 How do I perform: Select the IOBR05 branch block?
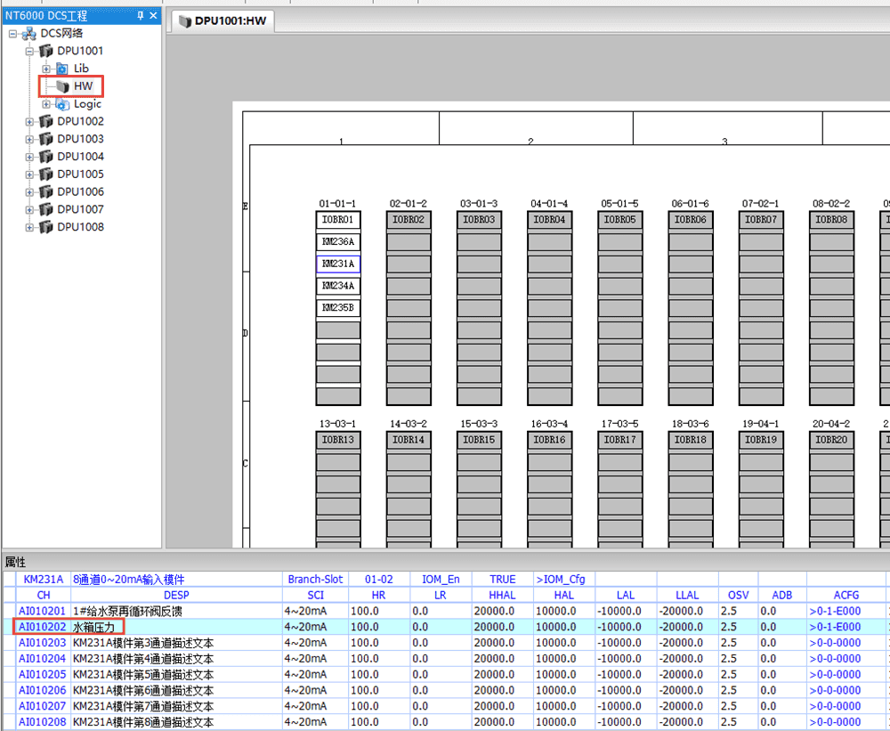(x=619, y=220)
